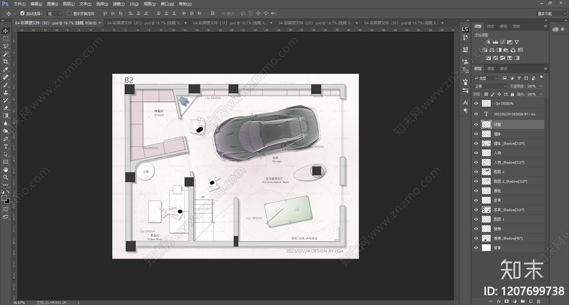Select the Brush tool
569x305 pixels.
click(x=6, y=85)
